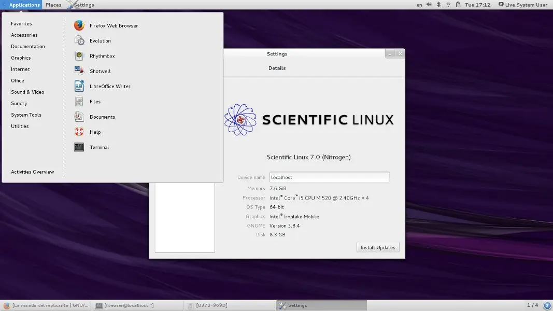The image size is (553, 311).
Task: Select Settings entry in bottom taskbar
Action: (321, 305)
